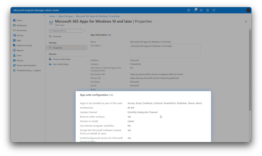Open Users in the sidebar
262x156 pixels.
(17, 55)
